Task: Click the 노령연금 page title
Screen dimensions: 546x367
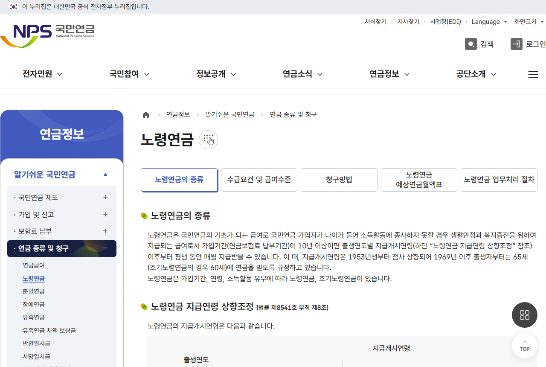Action: [167, 140]
